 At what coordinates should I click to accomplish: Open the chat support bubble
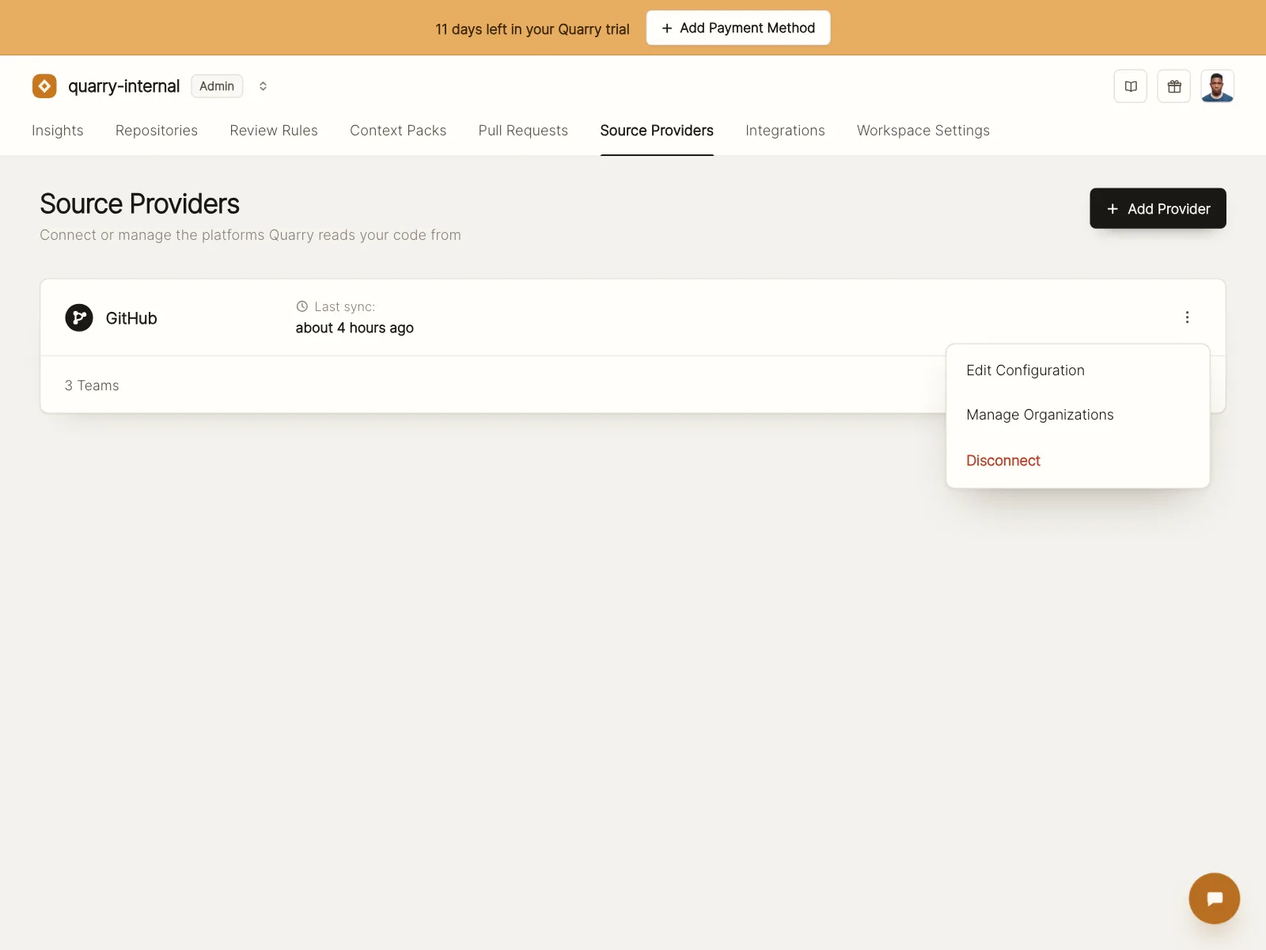coord(1214,898)
